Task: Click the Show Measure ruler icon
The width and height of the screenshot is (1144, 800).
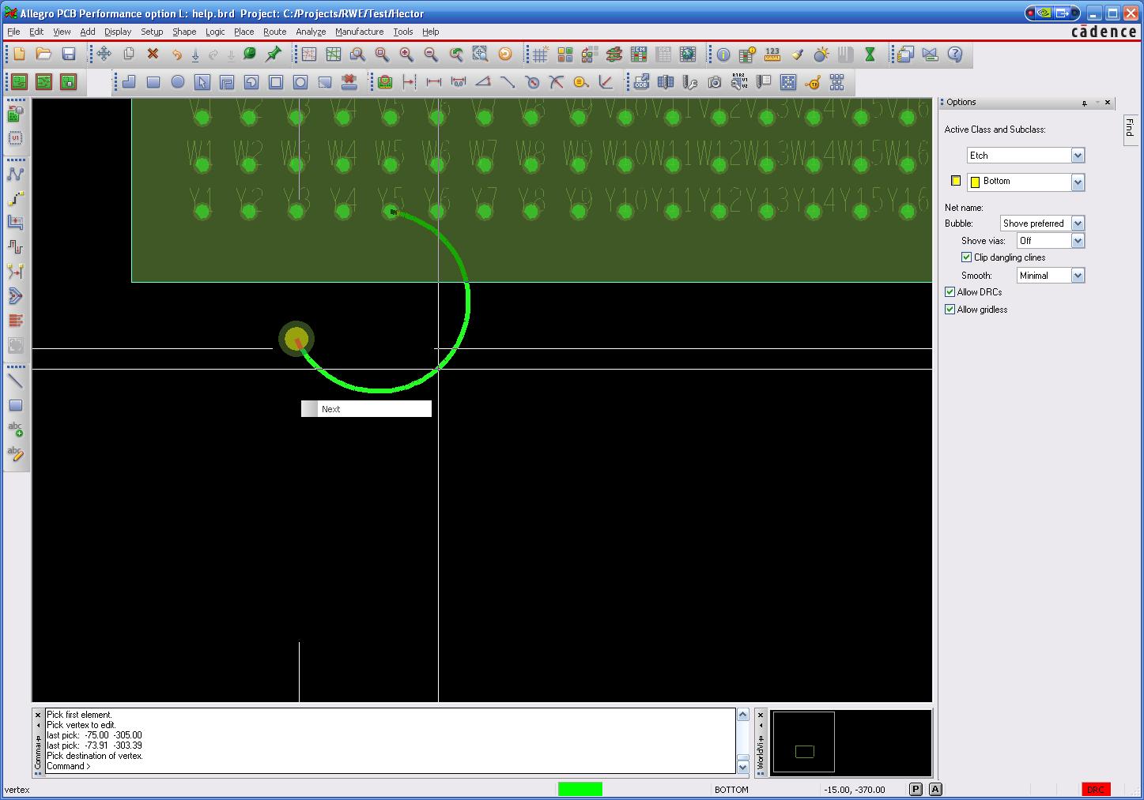Action: pos(772,54)
